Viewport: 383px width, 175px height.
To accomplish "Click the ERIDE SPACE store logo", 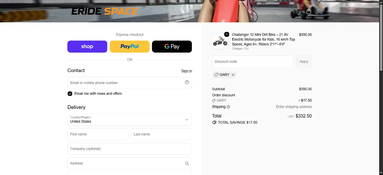I will point(105,11).
